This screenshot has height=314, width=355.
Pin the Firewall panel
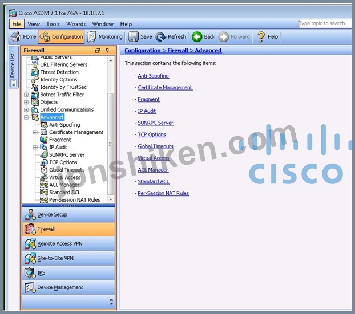[x=107, y=50]
